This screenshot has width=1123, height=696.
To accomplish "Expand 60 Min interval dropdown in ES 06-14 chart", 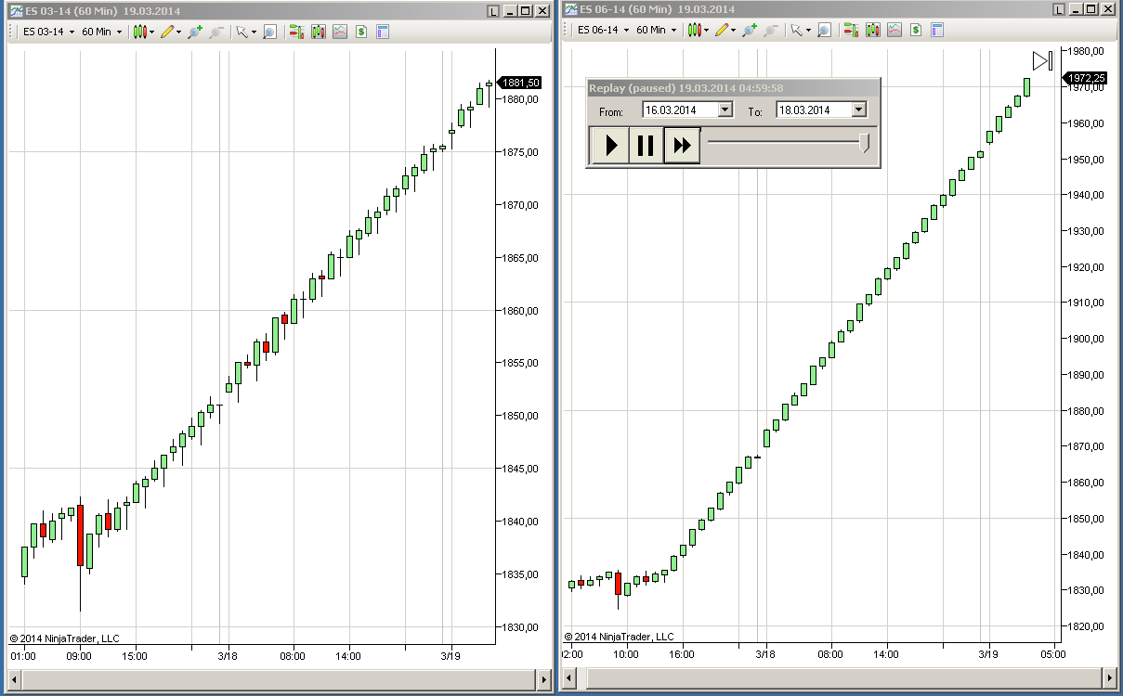I will [x=673, y=31].
